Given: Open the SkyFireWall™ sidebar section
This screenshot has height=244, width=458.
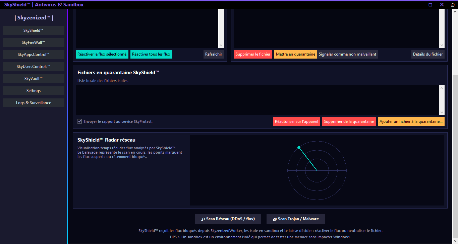Looking at the screenshot, I should 34,43.
